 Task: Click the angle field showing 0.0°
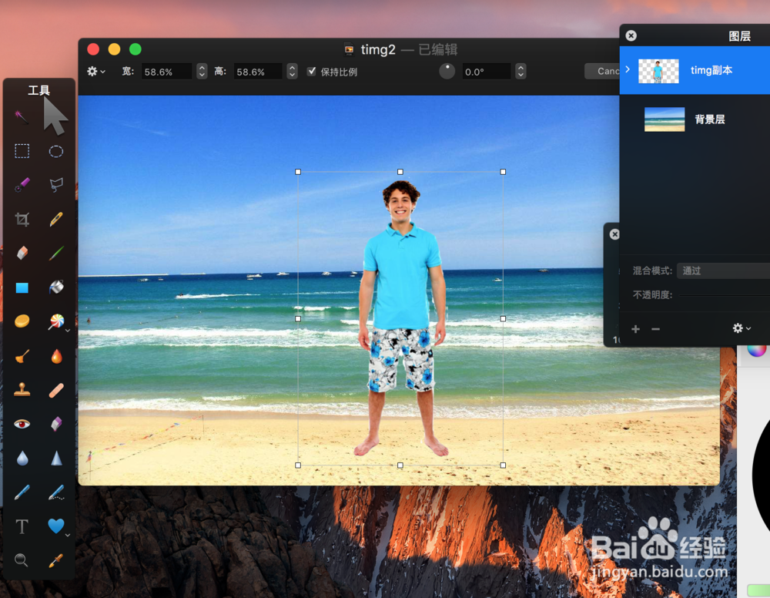pos(486,72)
